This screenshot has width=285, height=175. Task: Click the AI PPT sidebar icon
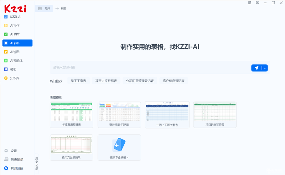6,34
